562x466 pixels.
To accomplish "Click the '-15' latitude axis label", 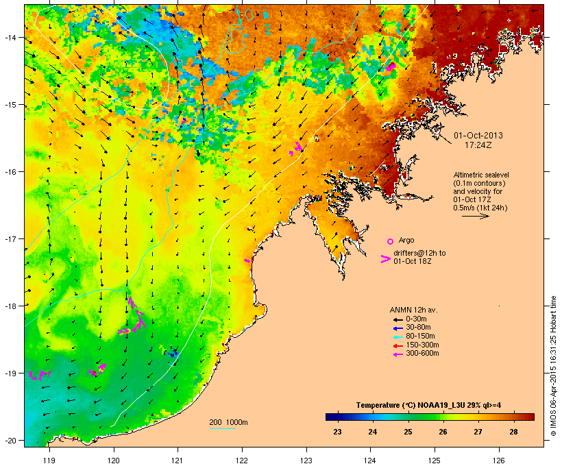I will tap(10, 105).
